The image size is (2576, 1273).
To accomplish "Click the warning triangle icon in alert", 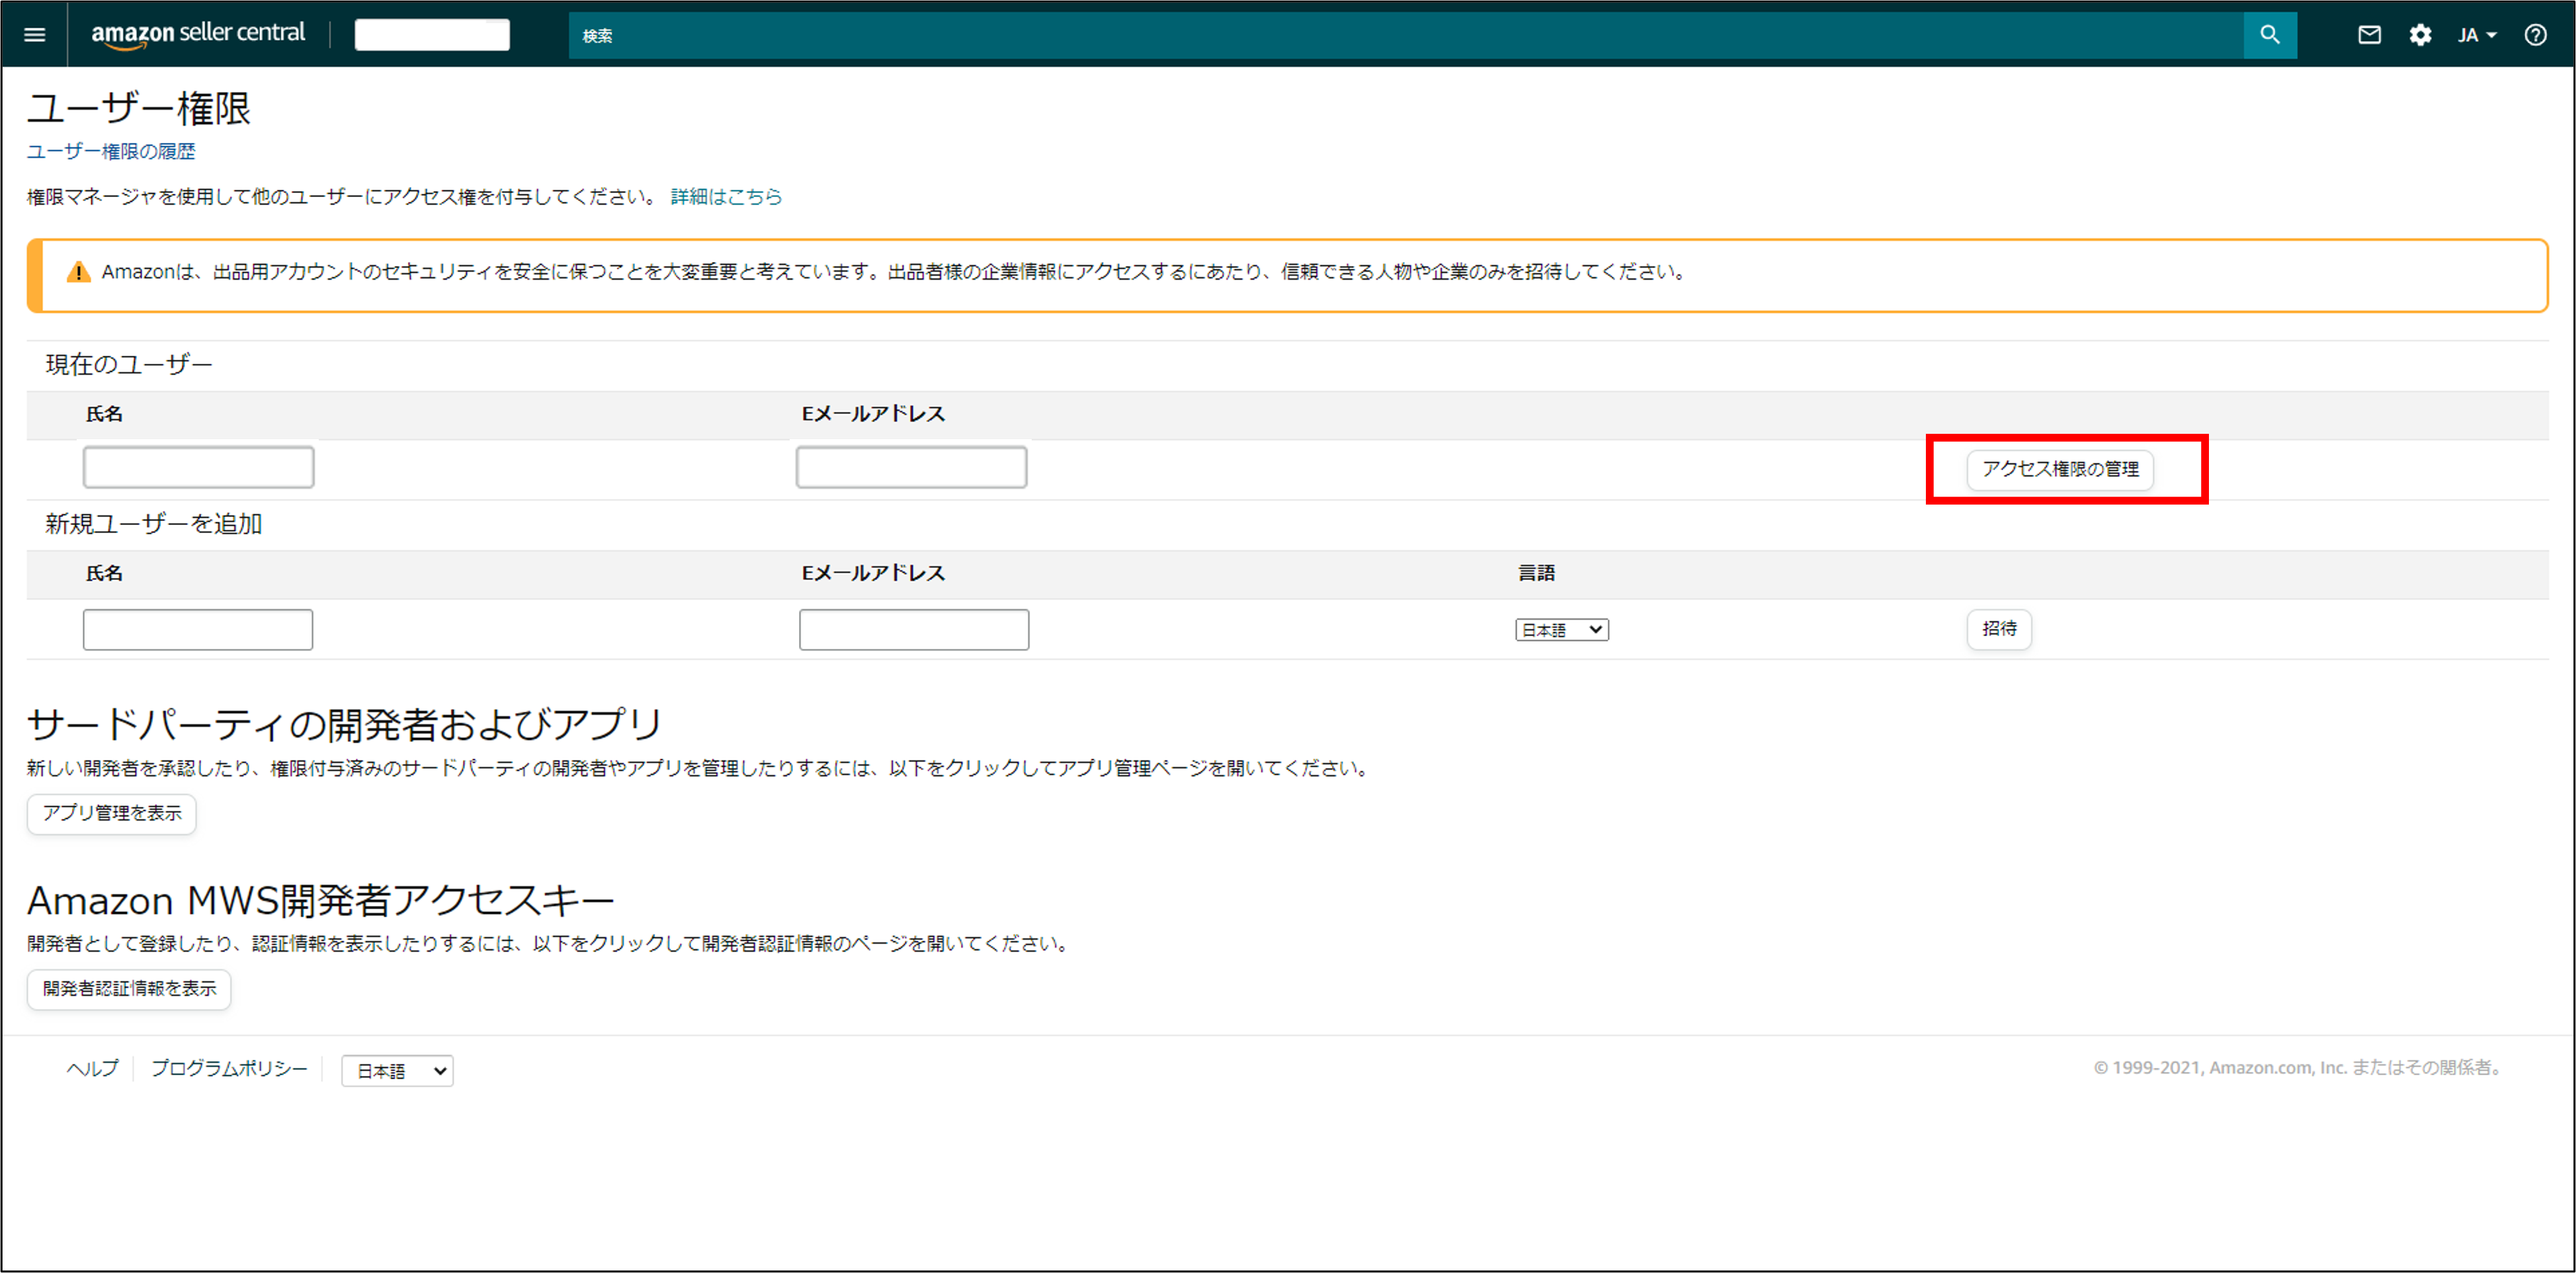I will click(78, 272).
